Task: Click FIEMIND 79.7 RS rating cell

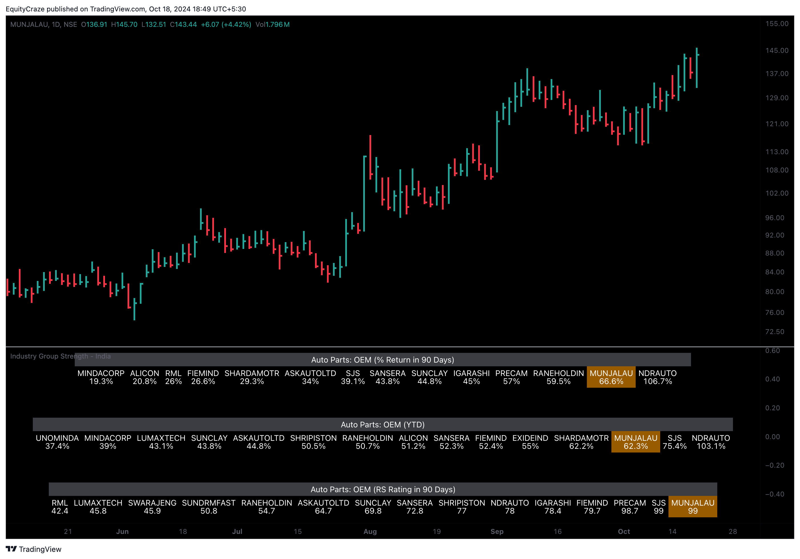Action: pyautogui.click(x=592, y=507)
